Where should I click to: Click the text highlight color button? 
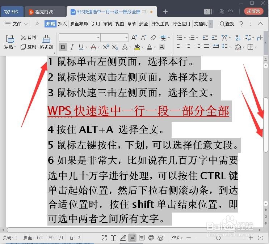pos(137,47)
